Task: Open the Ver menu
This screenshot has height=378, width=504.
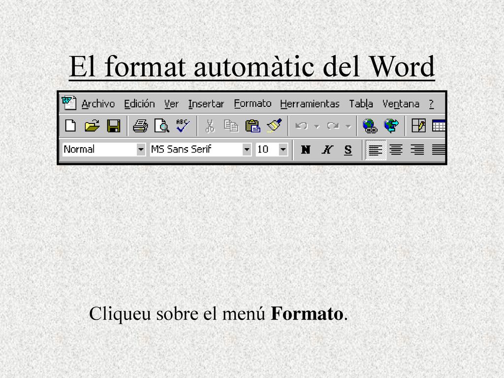Action: pyautogui.click(x=171, y=104)
